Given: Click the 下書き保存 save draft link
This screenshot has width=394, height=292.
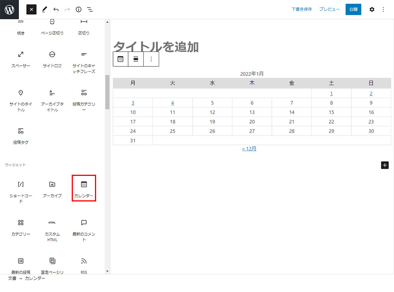Looking at the screenshot, I should tap(301, 9).
